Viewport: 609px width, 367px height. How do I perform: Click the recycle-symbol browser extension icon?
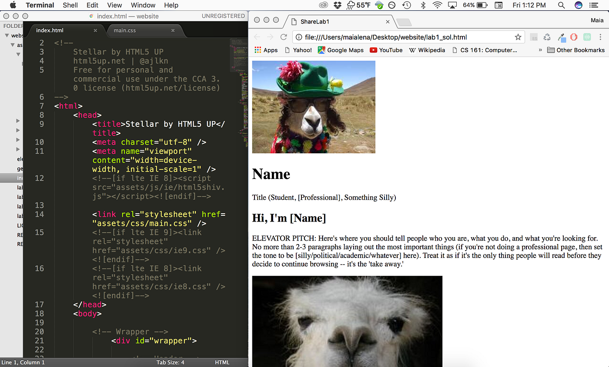click(x=546, y=37)
